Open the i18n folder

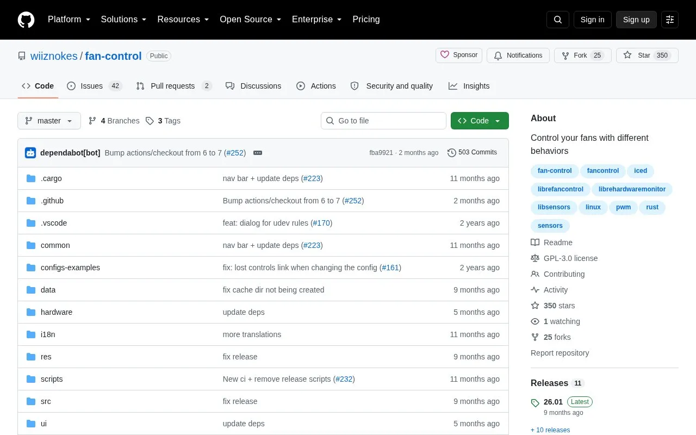[48, 334]
